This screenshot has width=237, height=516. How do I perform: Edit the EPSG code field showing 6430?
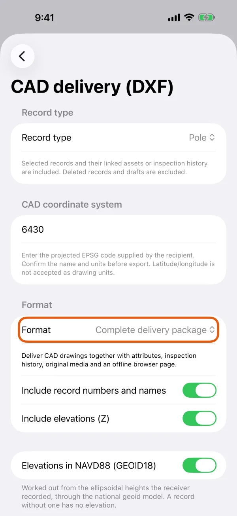118,230
